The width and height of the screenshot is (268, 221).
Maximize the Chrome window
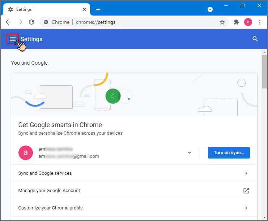(243, 6)
